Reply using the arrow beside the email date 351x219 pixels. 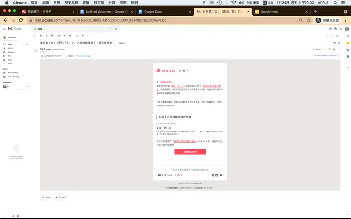tap(334, 49)
